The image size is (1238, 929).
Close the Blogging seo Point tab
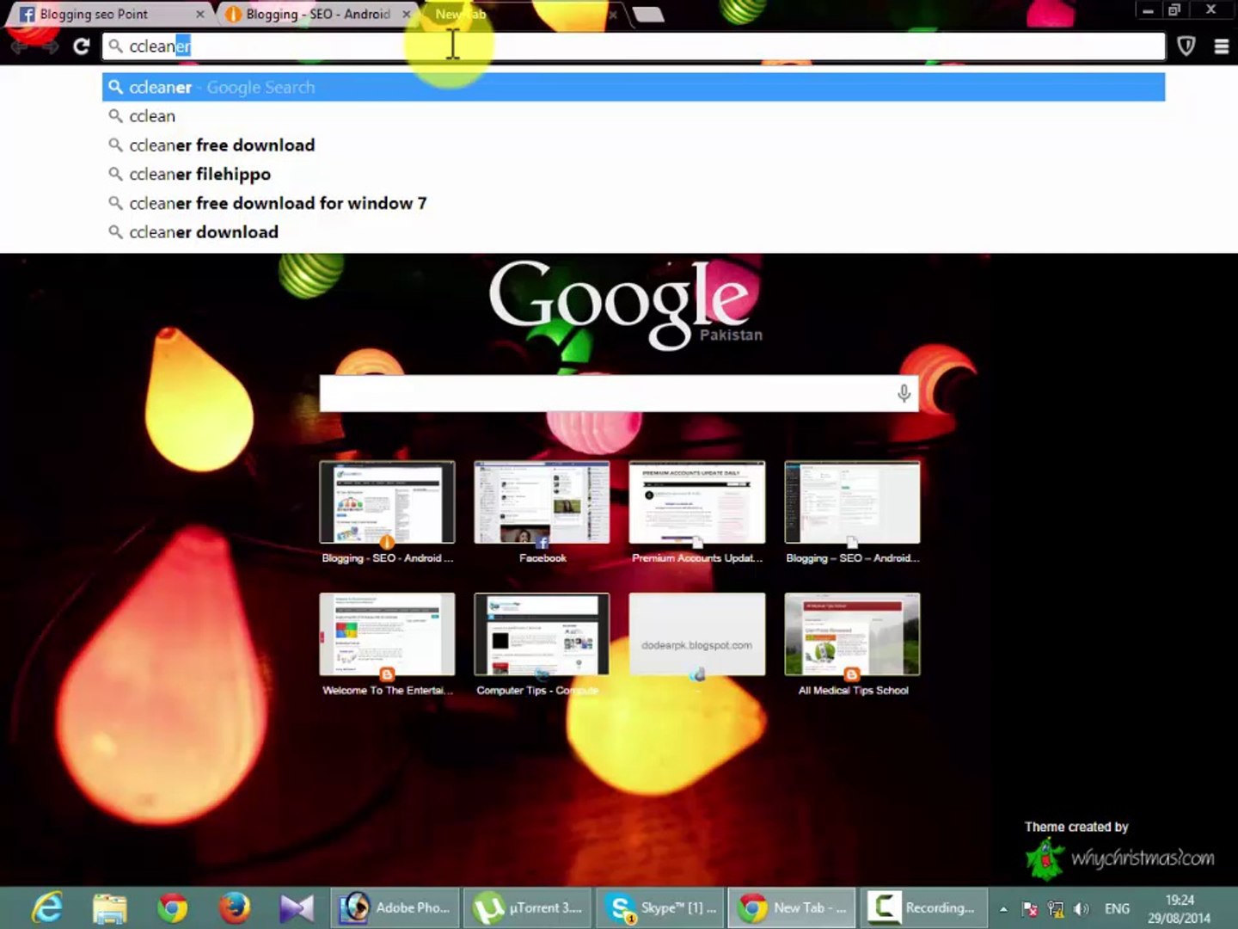click(199, 15)
